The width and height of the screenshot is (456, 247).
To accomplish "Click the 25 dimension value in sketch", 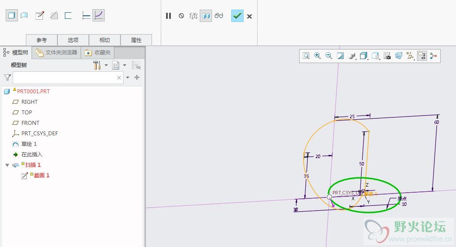I will coord(352,116).
